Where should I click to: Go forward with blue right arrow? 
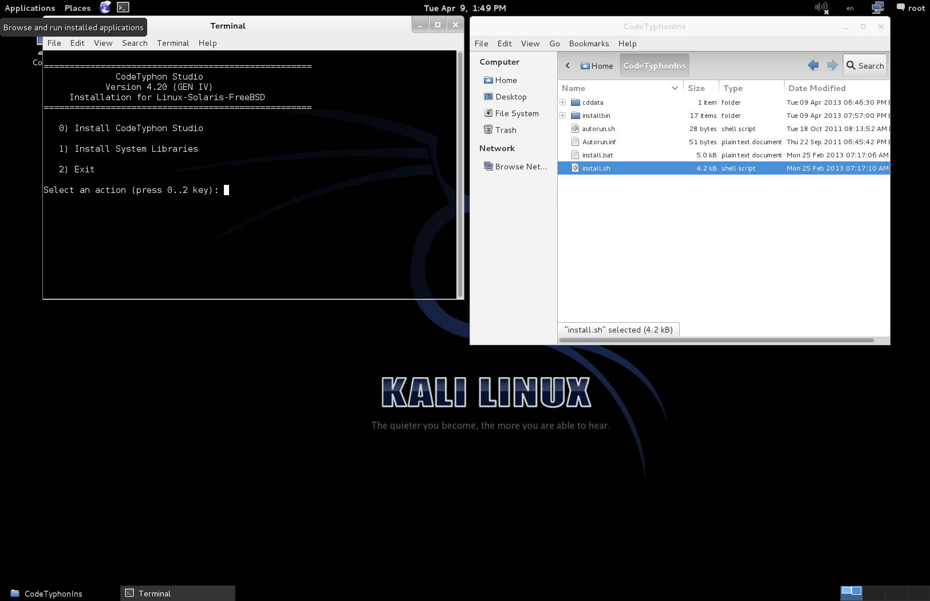(x=832, y=65)
